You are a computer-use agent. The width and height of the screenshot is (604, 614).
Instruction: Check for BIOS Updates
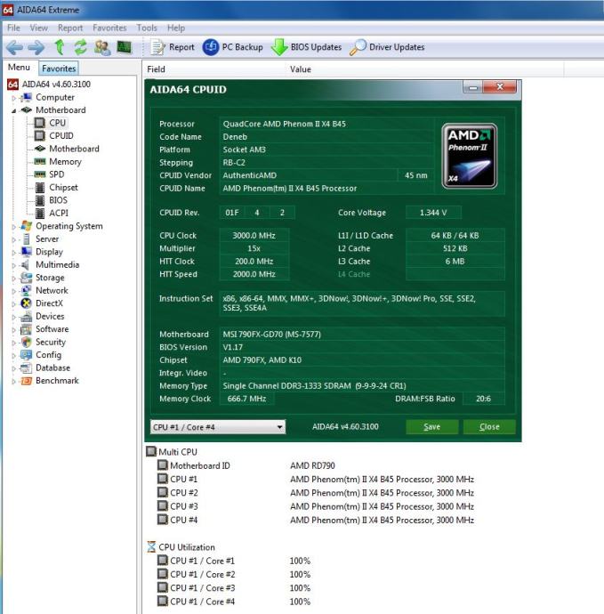tap(307, 47)
